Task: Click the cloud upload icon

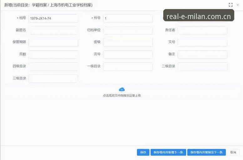Action: pos(122,90)
